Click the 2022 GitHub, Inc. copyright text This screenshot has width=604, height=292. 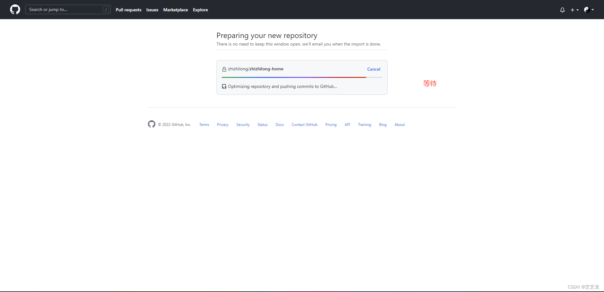[x=175, y=125]
